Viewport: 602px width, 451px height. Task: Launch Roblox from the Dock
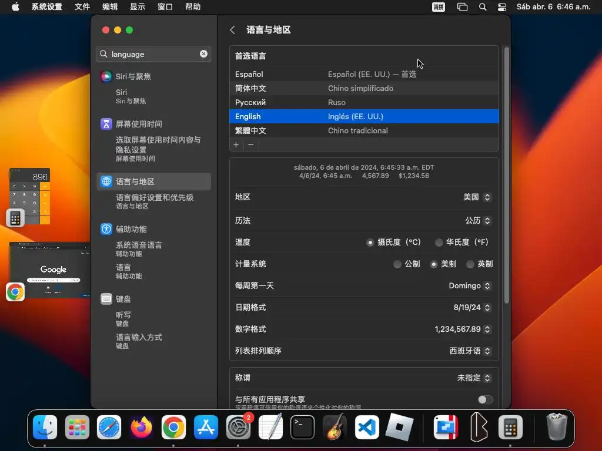tap(399, 428)
